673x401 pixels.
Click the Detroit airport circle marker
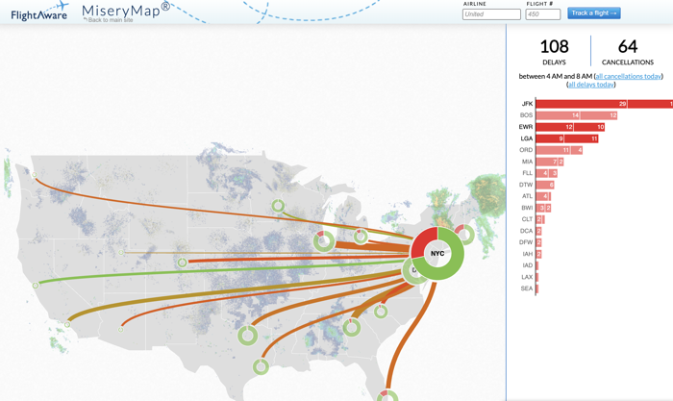click(361, 237)
